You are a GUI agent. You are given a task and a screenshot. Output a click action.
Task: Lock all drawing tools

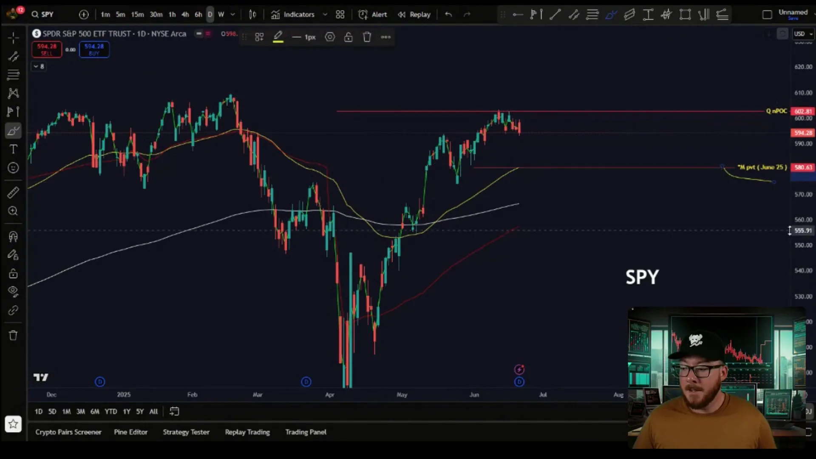[x=13, y=273]
